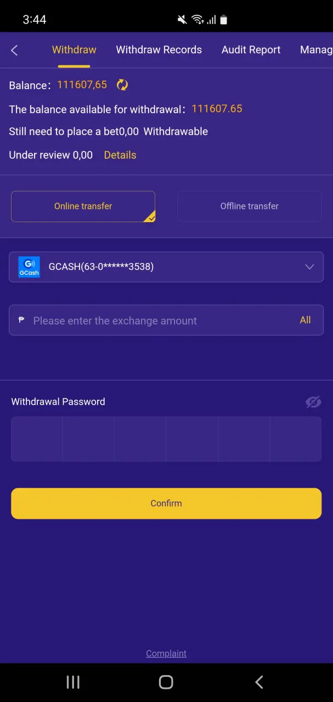Open the partially visible Manage tab
Viewport: 333px width, 702px height.
316,50
